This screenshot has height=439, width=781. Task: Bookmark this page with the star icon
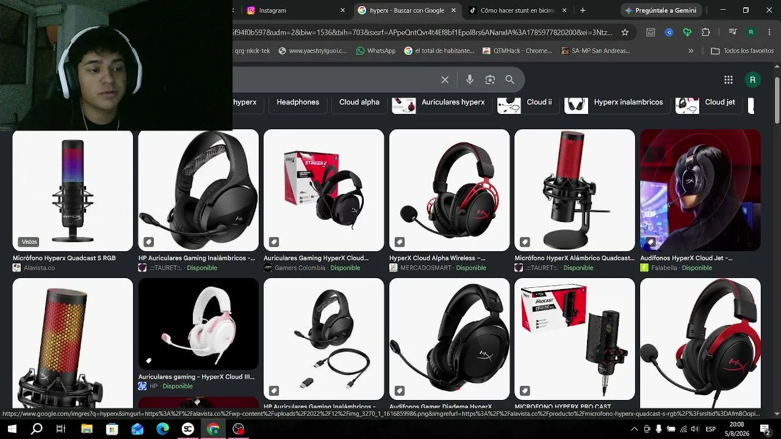tap(625, 32)
